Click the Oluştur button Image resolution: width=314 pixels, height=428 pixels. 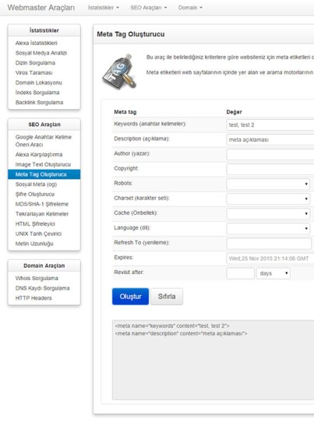(x=130, y=296)
